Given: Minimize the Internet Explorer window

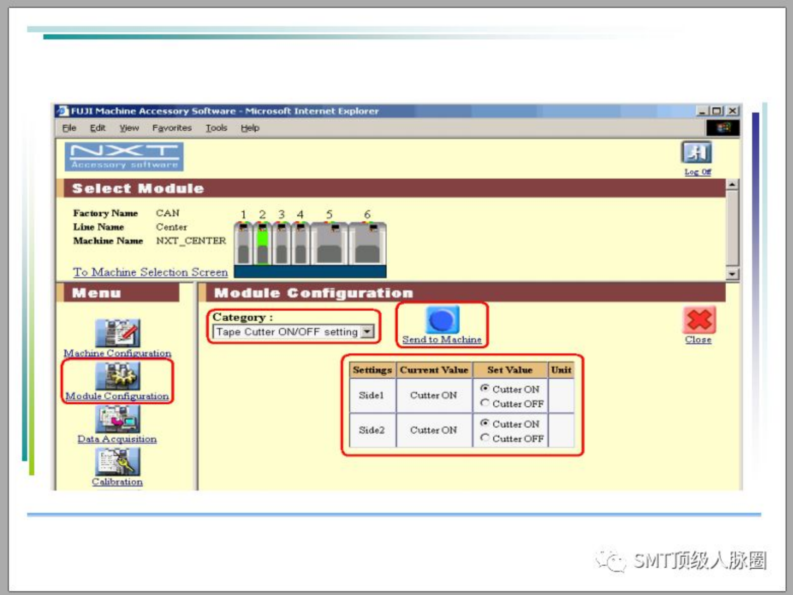Looking at the screenshot, I should click(x=702, y=110).
